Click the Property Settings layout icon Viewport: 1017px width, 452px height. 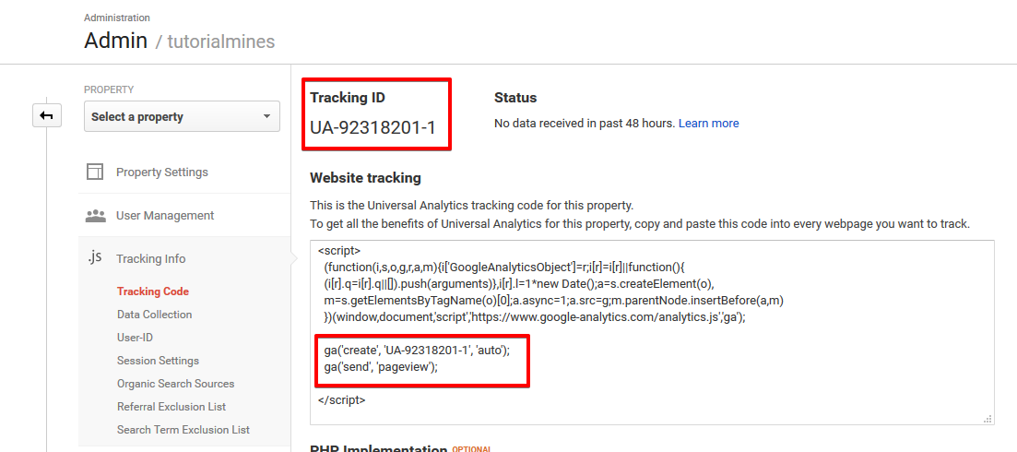tap(95, 172)
